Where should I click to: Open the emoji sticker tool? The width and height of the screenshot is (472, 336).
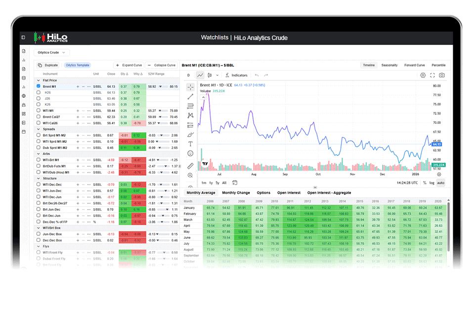pyautogui.click(x=190, y=153)
